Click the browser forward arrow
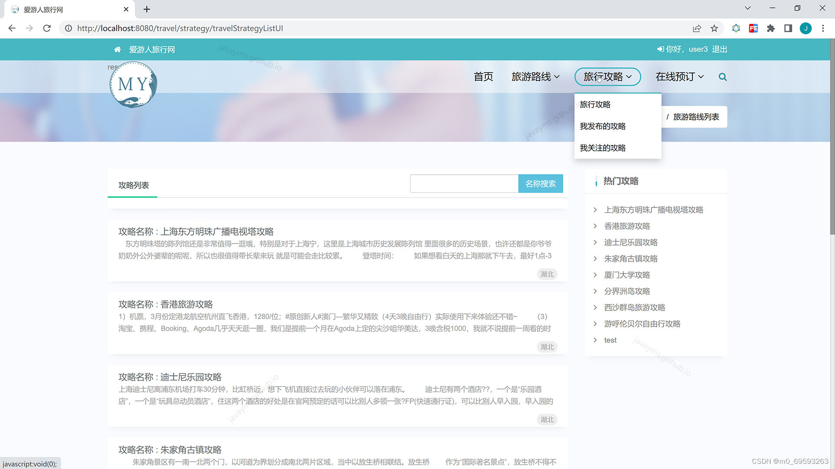The height and width of the screenshot is (469, 835). pos(29,28)
